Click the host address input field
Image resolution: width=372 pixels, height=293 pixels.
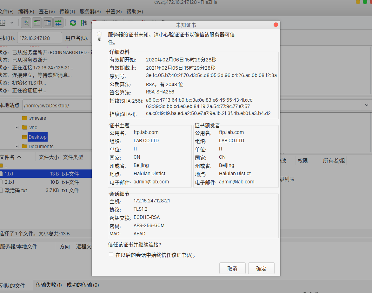tap(40, 38)
